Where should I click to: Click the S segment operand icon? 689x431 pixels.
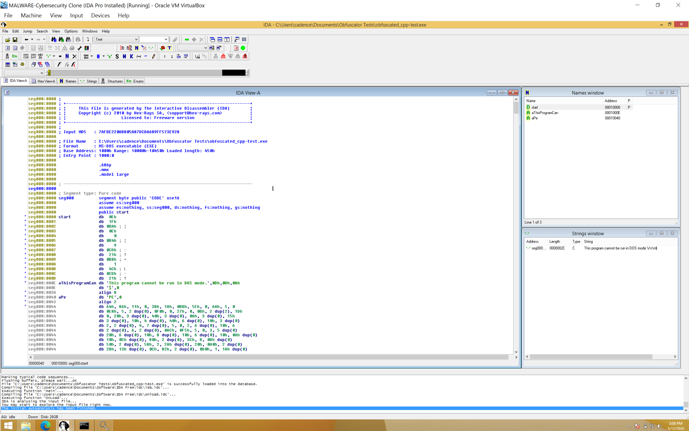tap(117, 56)
